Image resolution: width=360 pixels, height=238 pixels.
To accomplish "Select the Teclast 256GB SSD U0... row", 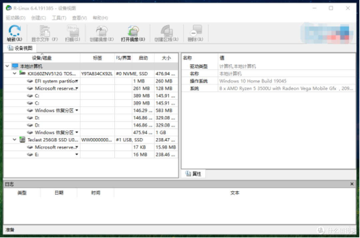I will coord(91,139).
